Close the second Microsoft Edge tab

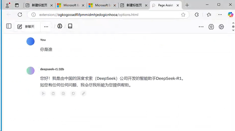coord(115,5)
